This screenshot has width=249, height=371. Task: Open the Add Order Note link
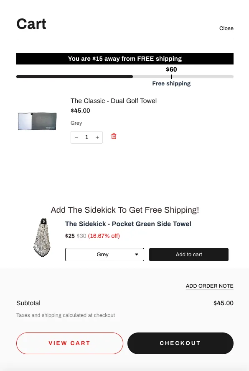click(x=210, y=286)
